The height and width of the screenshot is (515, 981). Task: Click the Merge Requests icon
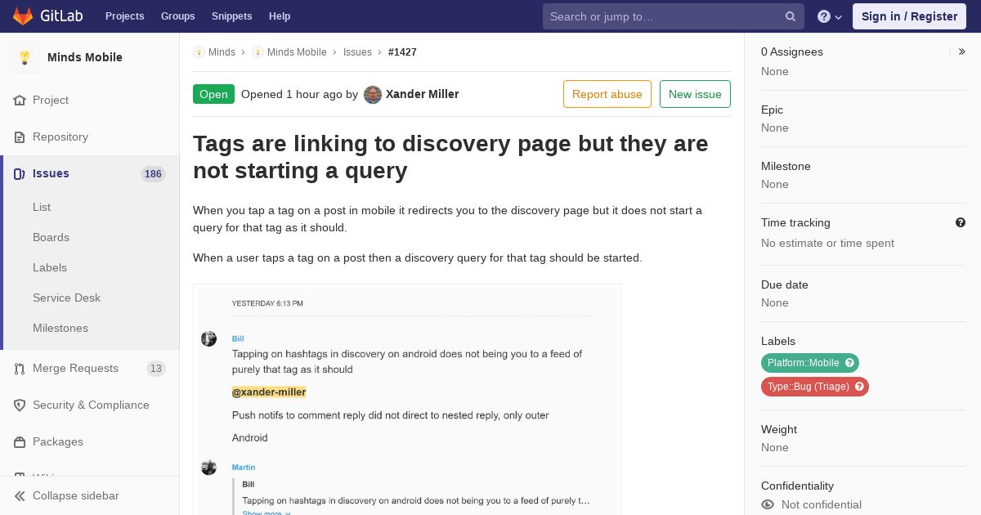[x=20, y=369]
